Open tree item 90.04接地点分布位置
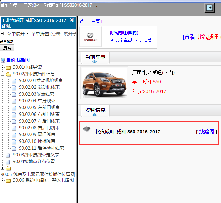The height and width of the screenshot is (203, 221). tap(34, 162)
